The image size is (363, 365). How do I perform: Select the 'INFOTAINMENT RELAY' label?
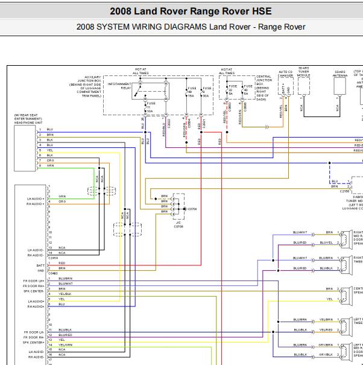(119, 86)
